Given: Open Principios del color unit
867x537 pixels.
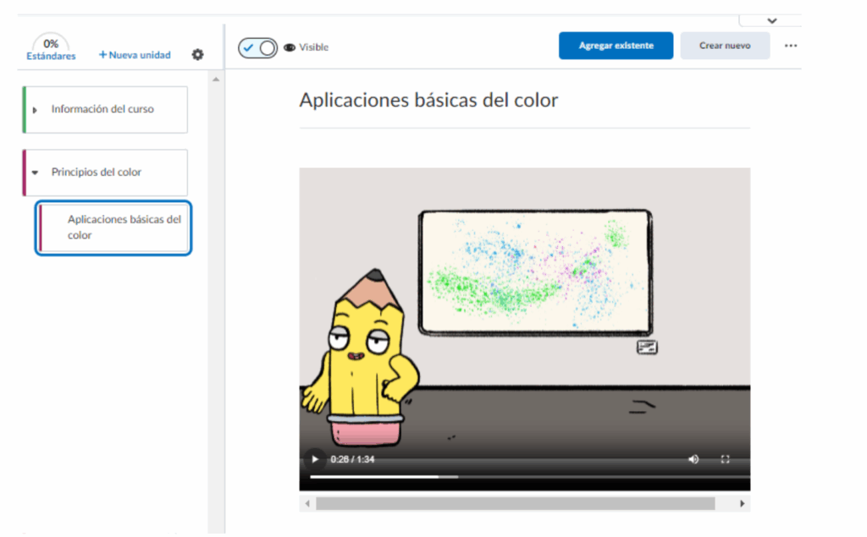Looking at the screenshot, I should point(97,173).
